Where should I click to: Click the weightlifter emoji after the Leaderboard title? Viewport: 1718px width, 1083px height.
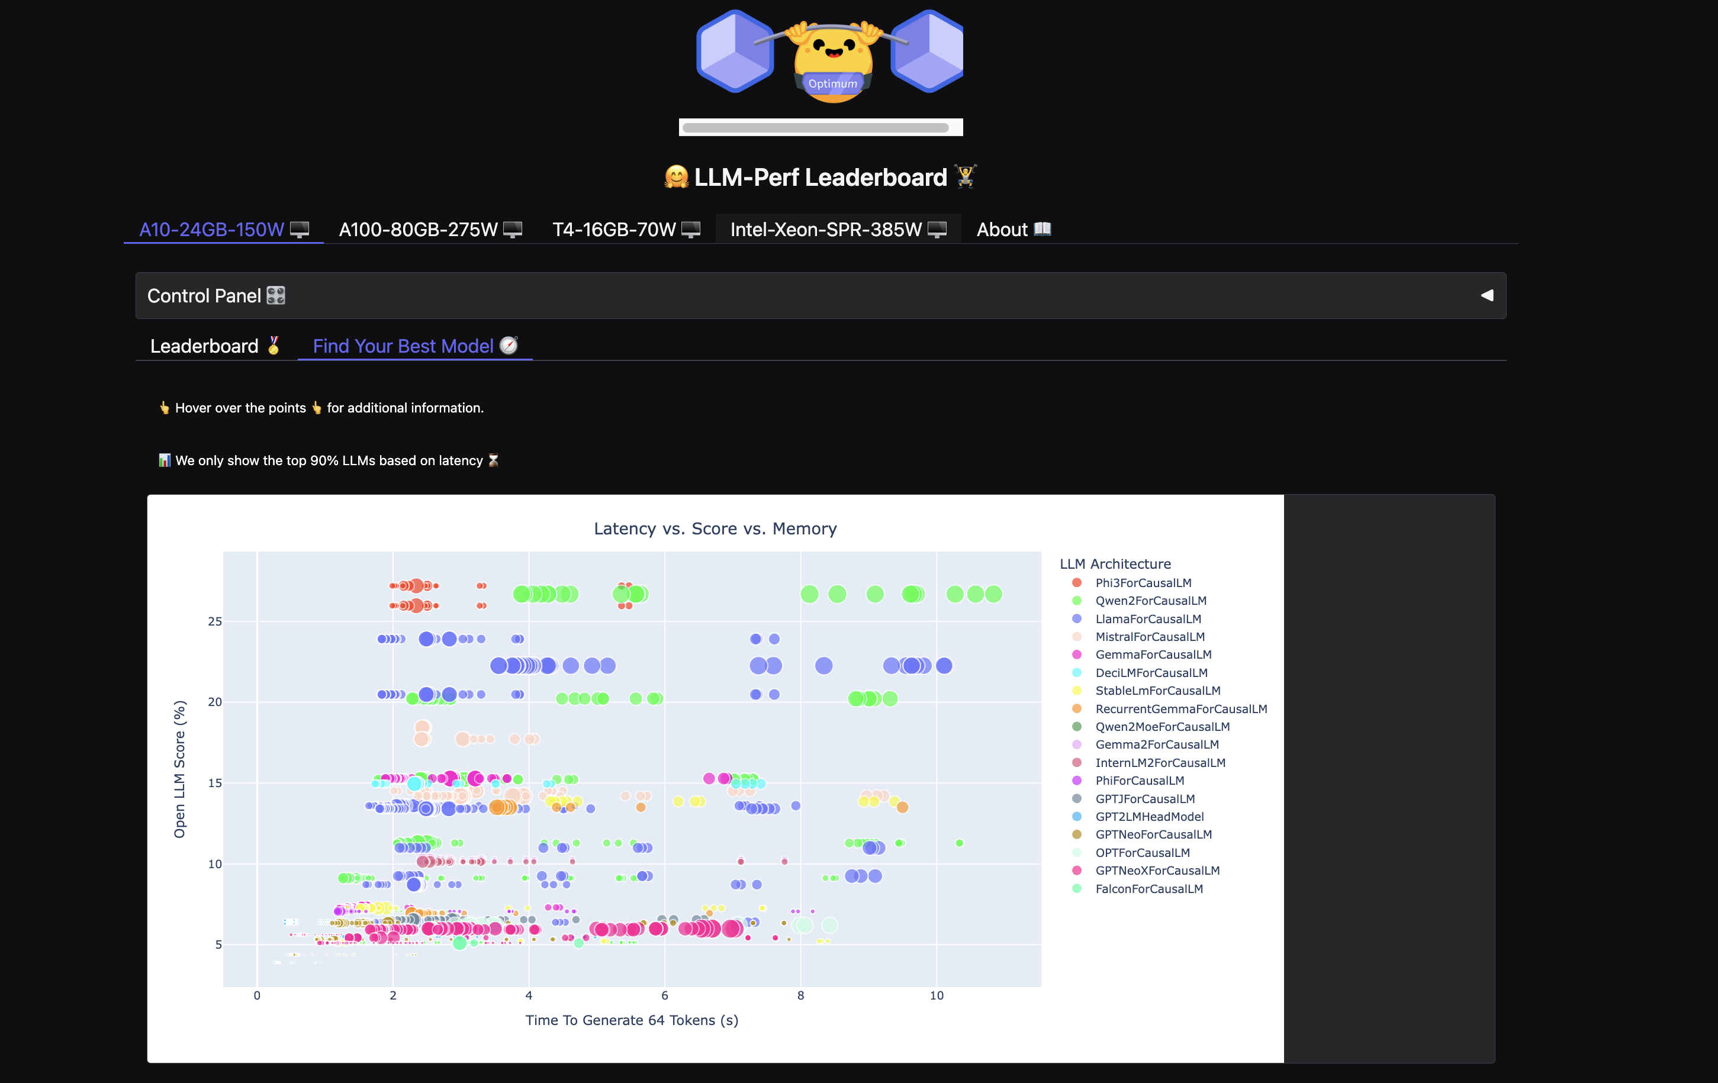(966, 176)
